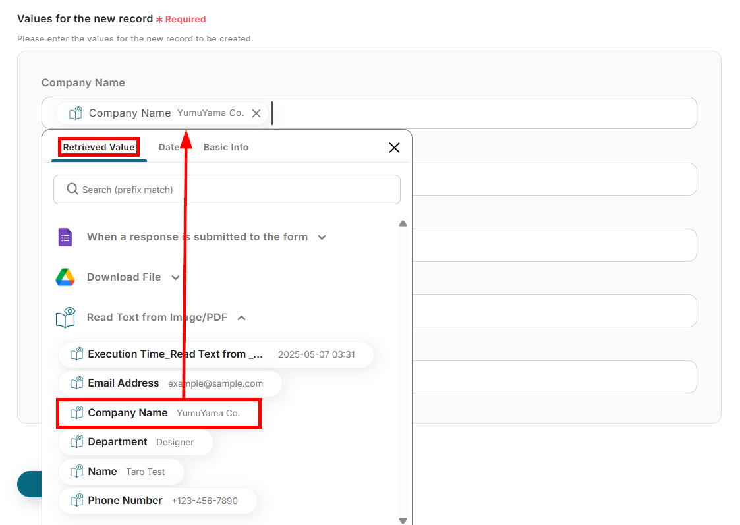Screen dimensions: 740x525
Task: Insert the Department Designer value
Action: (135, 442)
